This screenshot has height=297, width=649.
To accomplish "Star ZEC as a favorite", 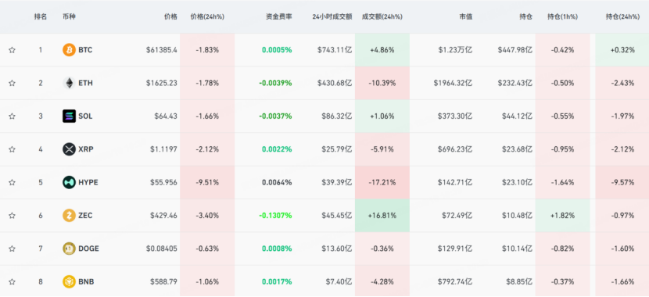I will pos(12,216).
